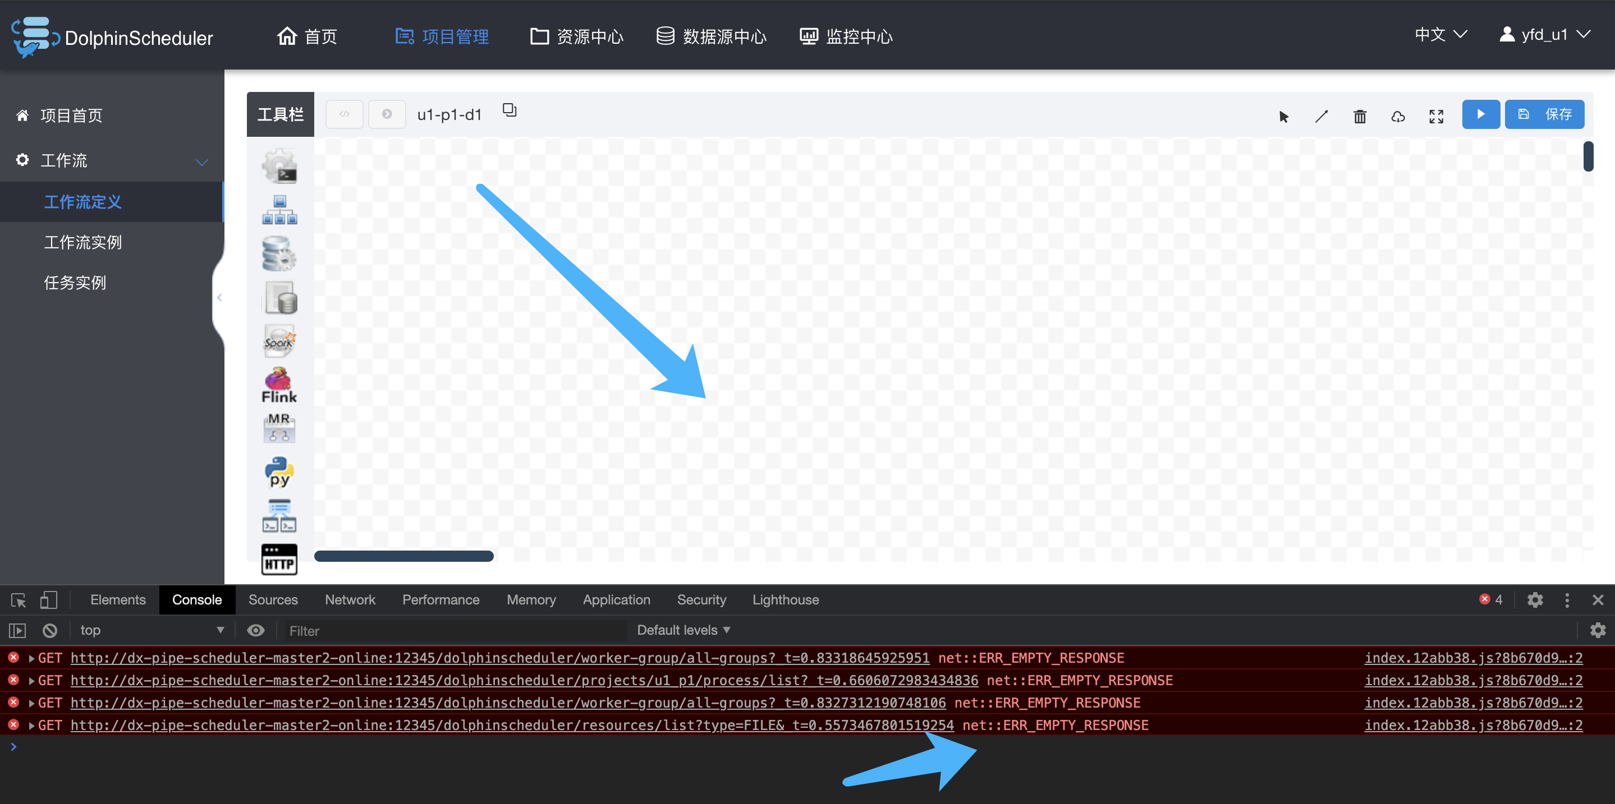The width and height of the screenshot is (1615, 804).
Task: Select the Python task icon
Action: (279, 472)
